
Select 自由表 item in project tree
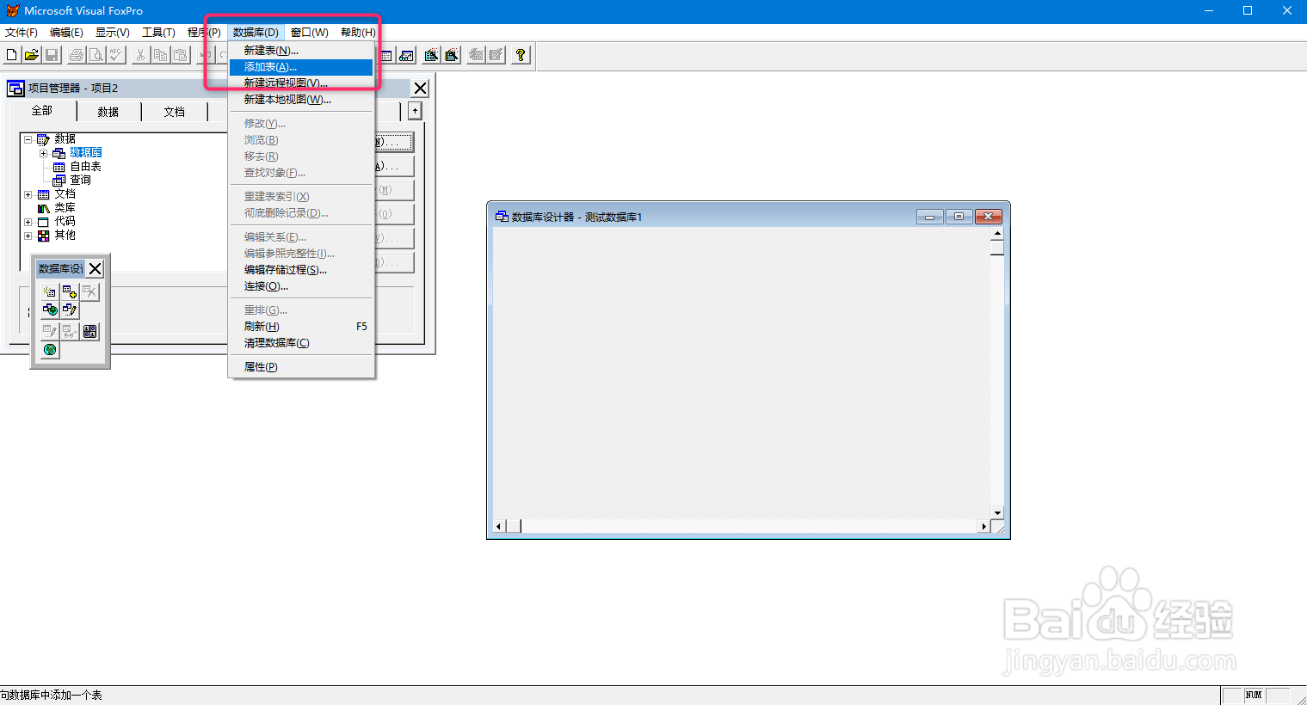click(x=86, y=167)
